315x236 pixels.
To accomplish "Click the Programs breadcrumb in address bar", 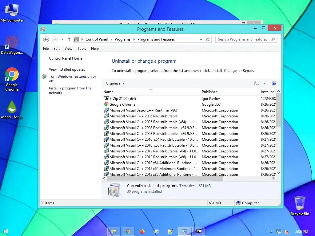I will pyautogui.click(x=122, y=39).
